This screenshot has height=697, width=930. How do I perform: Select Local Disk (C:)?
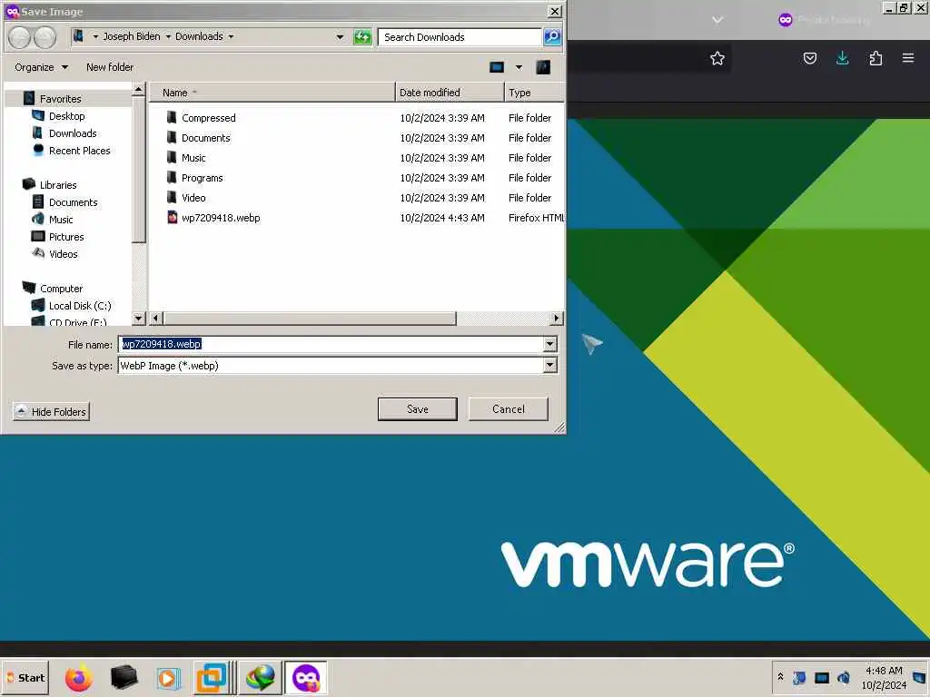click(x=80, y=305)
